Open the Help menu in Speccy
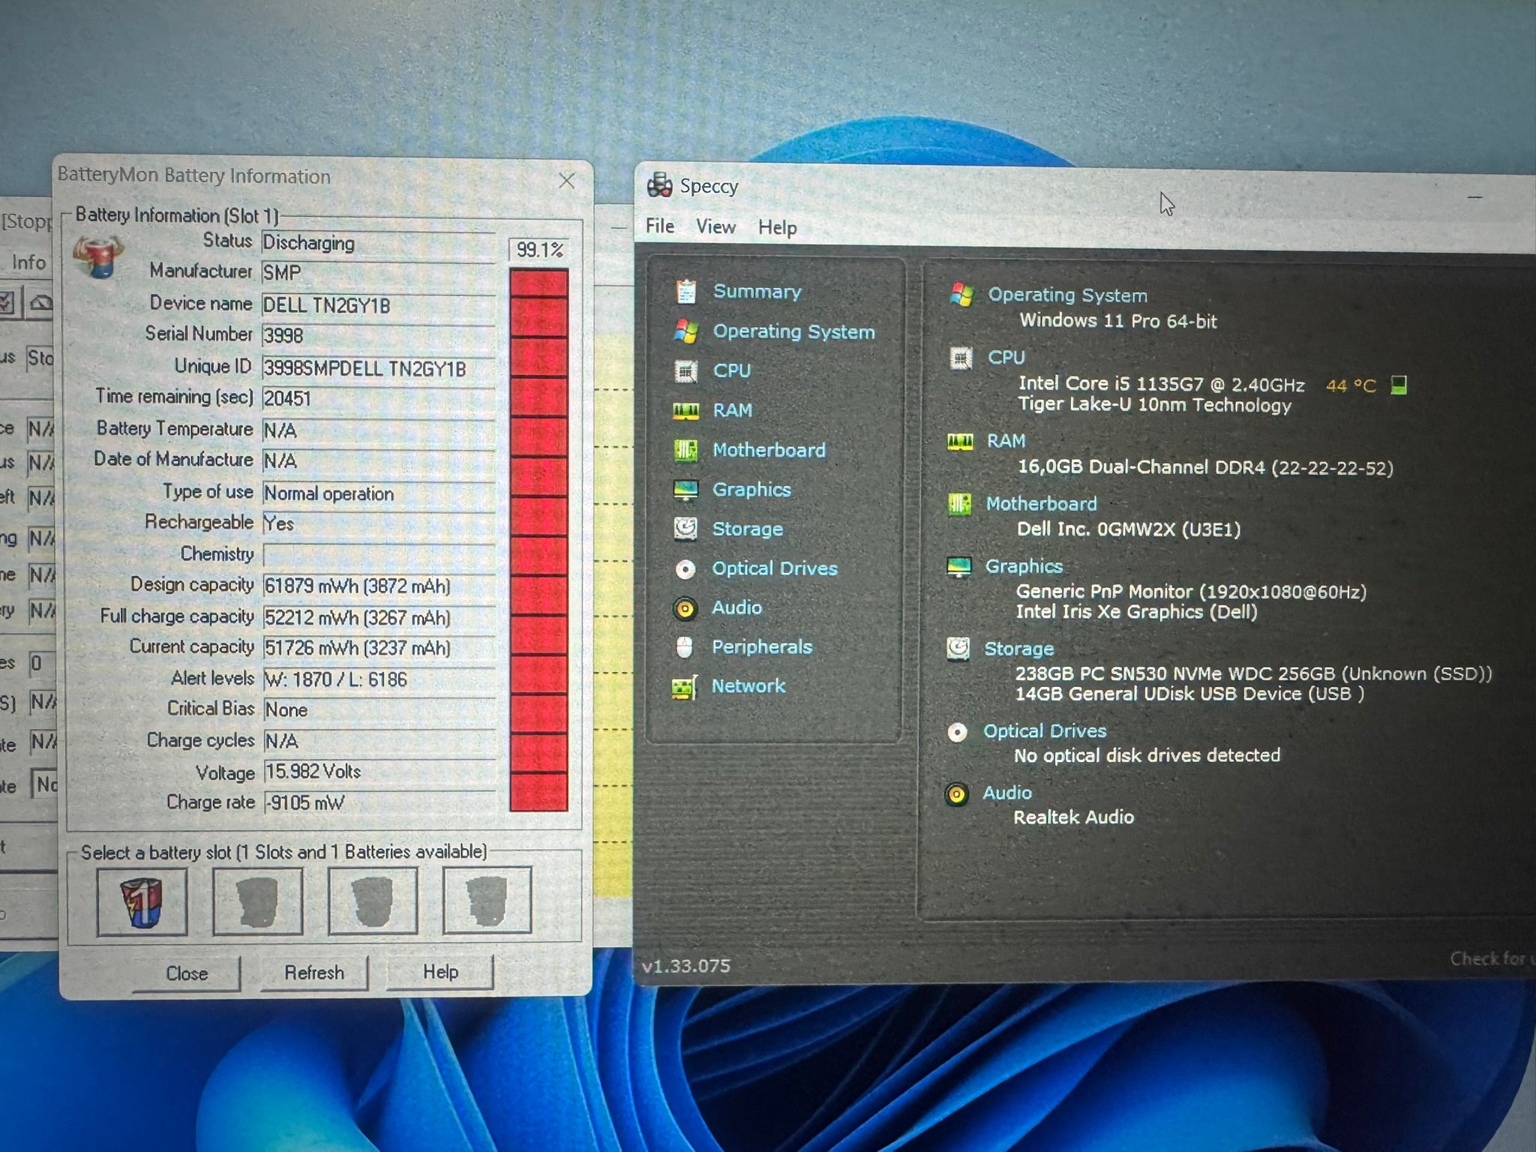Viewport: 1536px width, 1152px height. coord(777,227)
